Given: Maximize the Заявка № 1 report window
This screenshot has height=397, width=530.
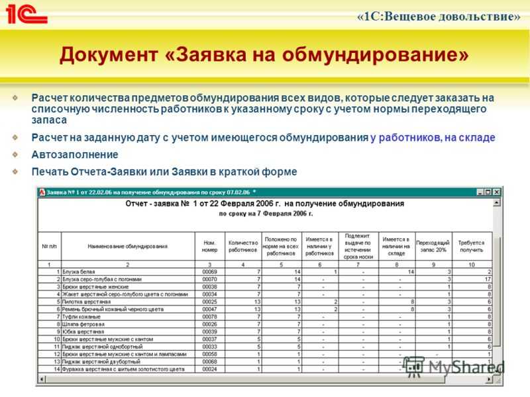Looking at the screenshot, I should (x=488, y=192).
